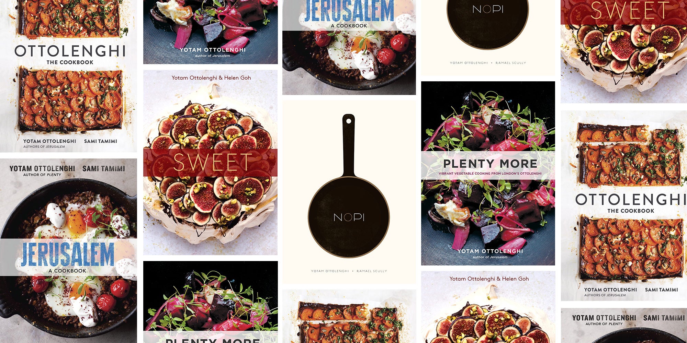Click the sweet potato tart cover at bottom center
The width and height of the screenshot is (687, 343).
(349, 316)
